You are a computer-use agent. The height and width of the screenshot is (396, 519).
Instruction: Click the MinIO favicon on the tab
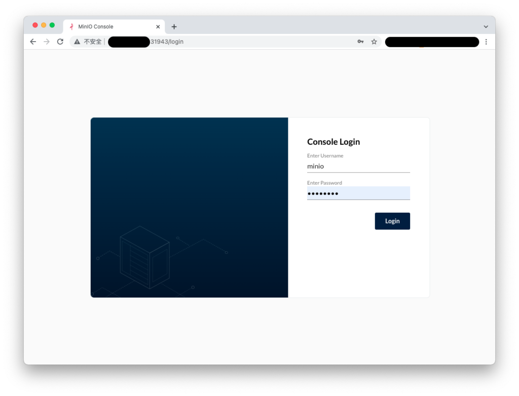[71, 27]
